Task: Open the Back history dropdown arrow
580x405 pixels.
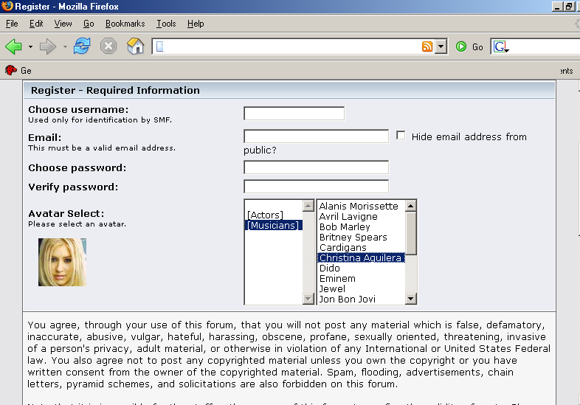Action: [30, 47]
